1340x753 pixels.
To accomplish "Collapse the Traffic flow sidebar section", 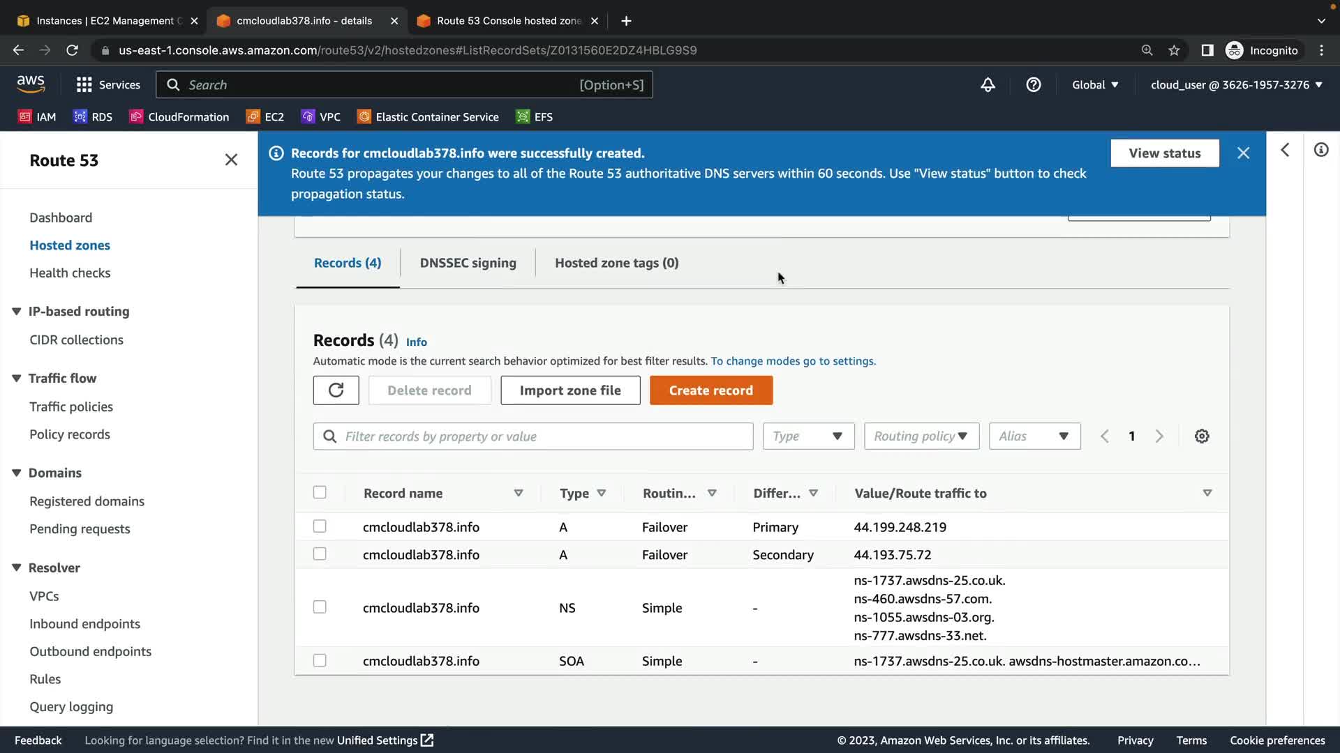I will pyautogui.click(x=17, y=379).
